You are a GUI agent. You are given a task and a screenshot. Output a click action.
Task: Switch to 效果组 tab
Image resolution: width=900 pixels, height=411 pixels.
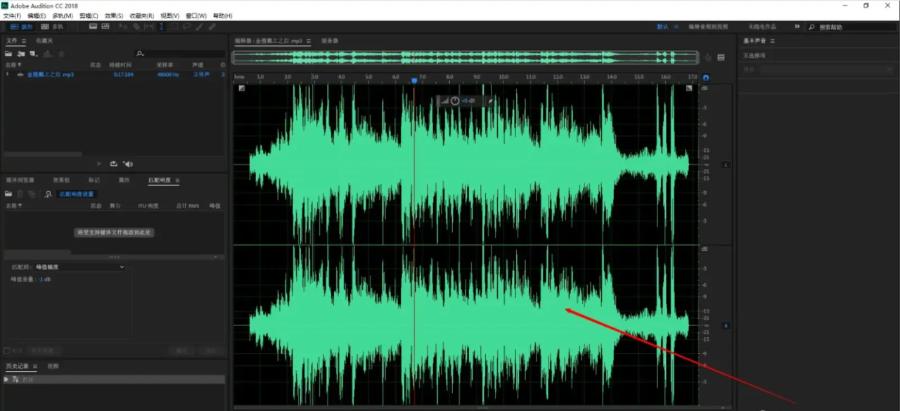click(61, 180)
